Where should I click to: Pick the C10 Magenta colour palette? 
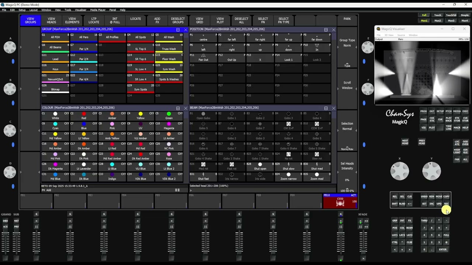169,126
